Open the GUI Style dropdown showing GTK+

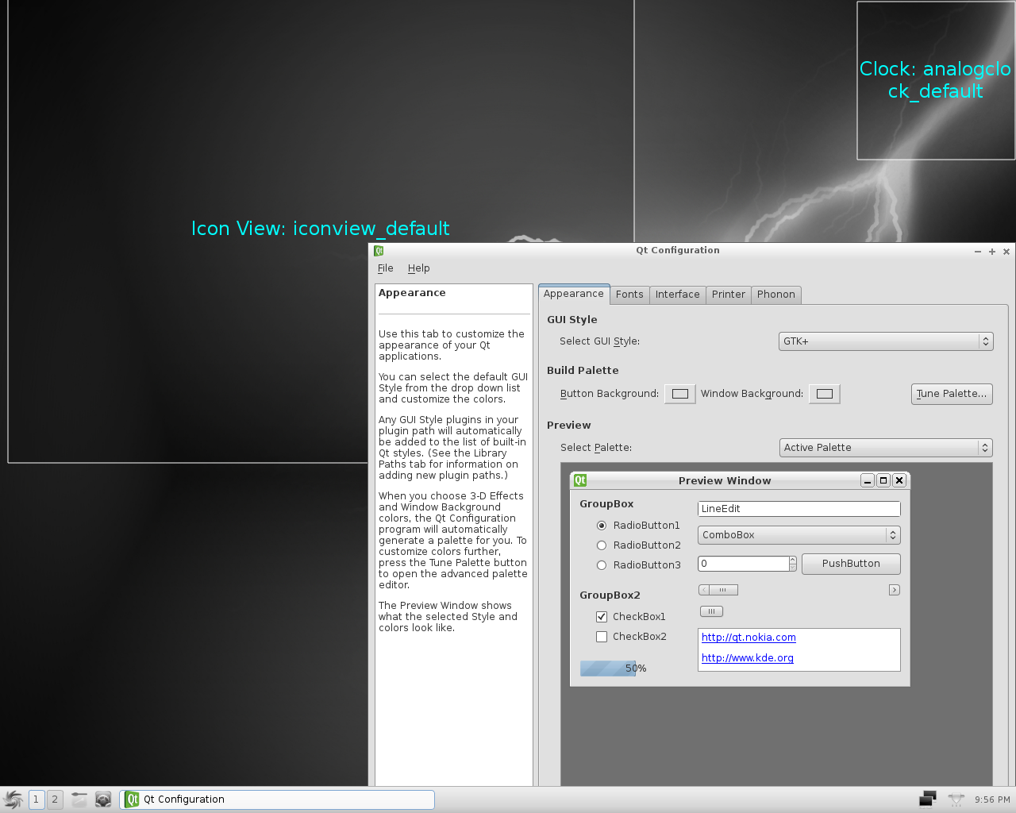tap(886, 341)
